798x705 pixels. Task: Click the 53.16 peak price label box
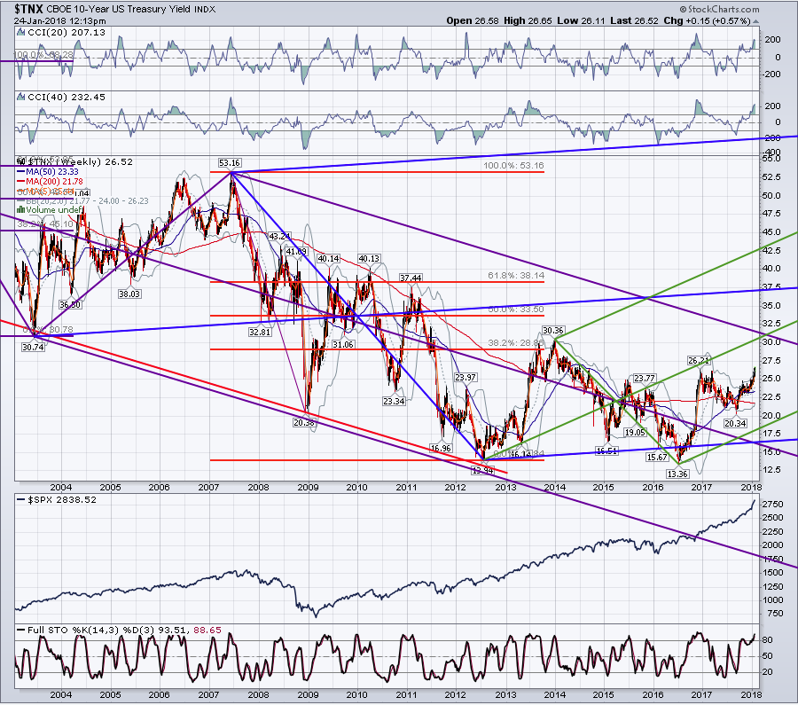(230, 163)
